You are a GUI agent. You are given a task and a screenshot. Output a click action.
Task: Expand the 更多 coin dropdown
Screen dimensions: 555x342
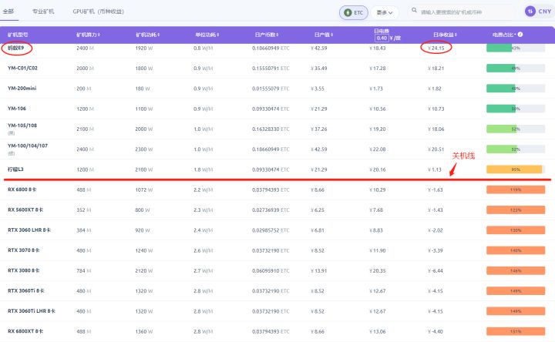384,12
